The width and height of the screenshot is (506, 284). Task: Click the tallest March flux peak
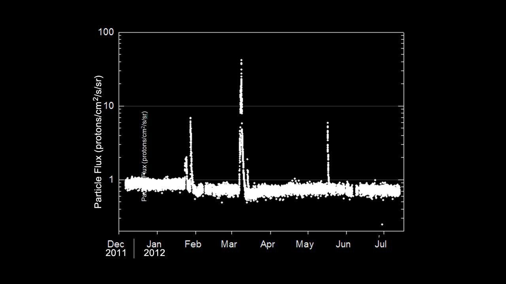[241, 61]
